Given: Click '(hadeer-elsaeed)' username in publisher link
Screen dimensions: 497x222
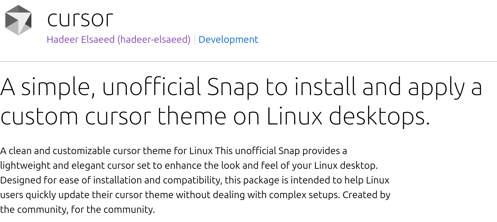Looking at the screenshot, I should pos(154,39).
